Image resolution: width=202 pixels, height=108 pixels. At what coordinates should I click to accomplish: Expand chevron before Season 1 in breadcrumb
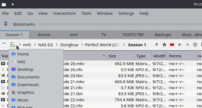124,45
